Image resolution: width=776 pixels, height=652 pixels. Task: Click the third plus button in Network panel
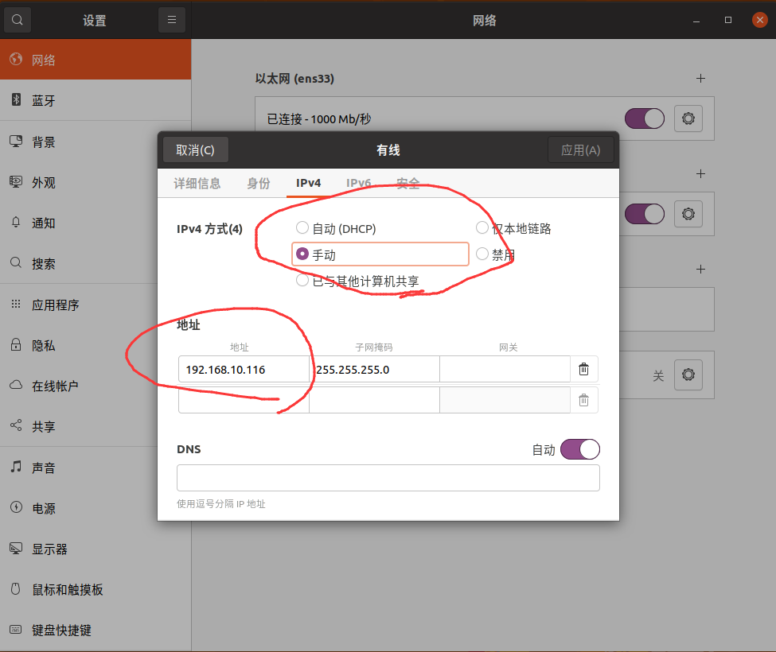[x=700, y=269]
